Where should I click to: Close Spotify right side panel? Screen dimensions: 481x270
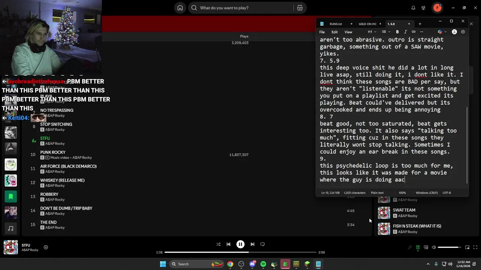pos(471,24)
